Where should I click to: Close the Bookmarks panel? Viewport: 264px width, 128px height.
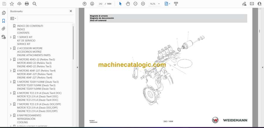(71, 11)
